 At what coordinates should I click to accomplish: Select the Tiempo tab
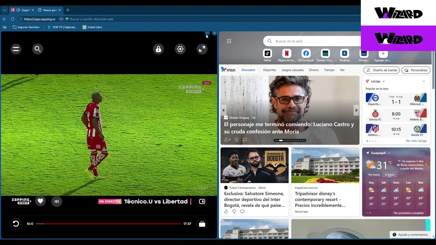(329, 70)
